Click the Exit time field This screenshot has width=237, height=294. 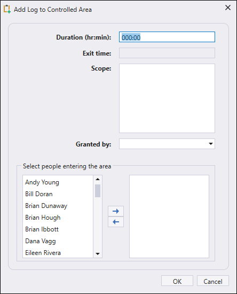[x=167, y=53]
